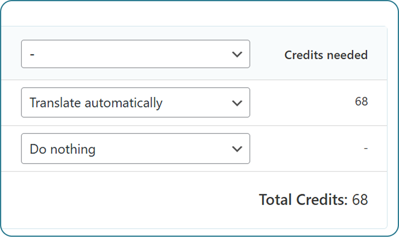The width and height of the screenshot is (399, 237).
Task: Click the 68 credits value in the Translate automatically row
Action: pyautogui.click(x=361, y=102)
